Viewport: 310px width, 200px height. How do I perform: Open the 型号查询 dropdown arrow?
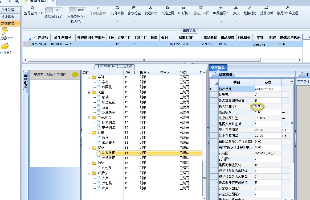33,21
